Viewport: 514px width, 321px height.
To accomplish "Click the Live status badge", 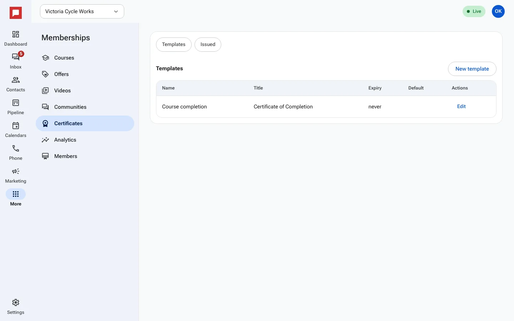I will click(x=474, y=11).
